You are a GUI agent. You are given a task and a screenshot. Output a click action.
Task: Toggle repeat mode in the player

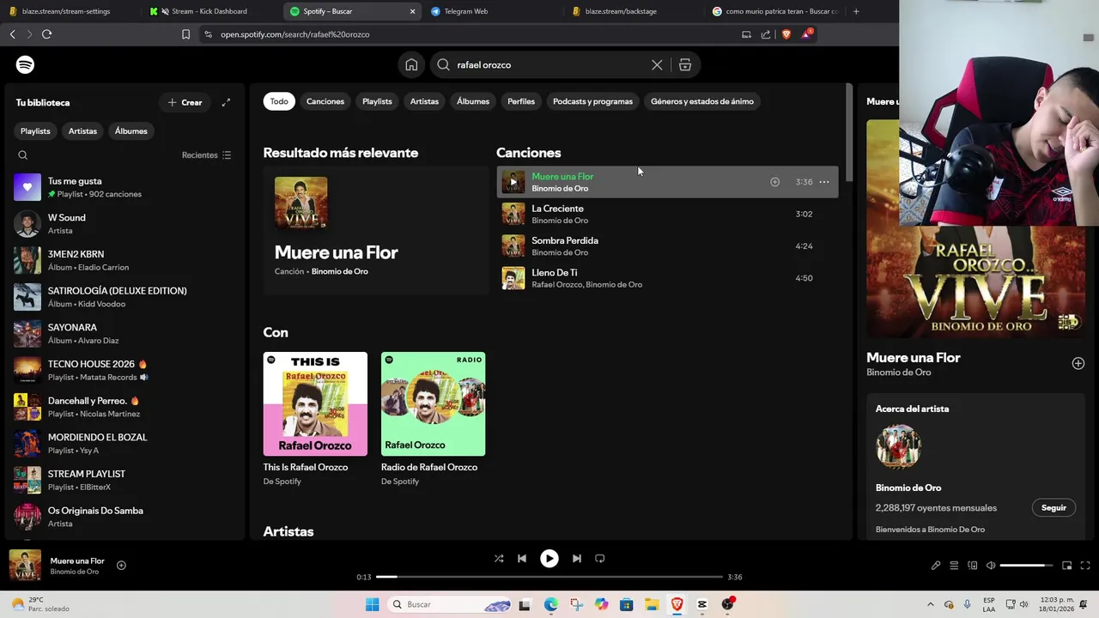click(x=600, y=558)
